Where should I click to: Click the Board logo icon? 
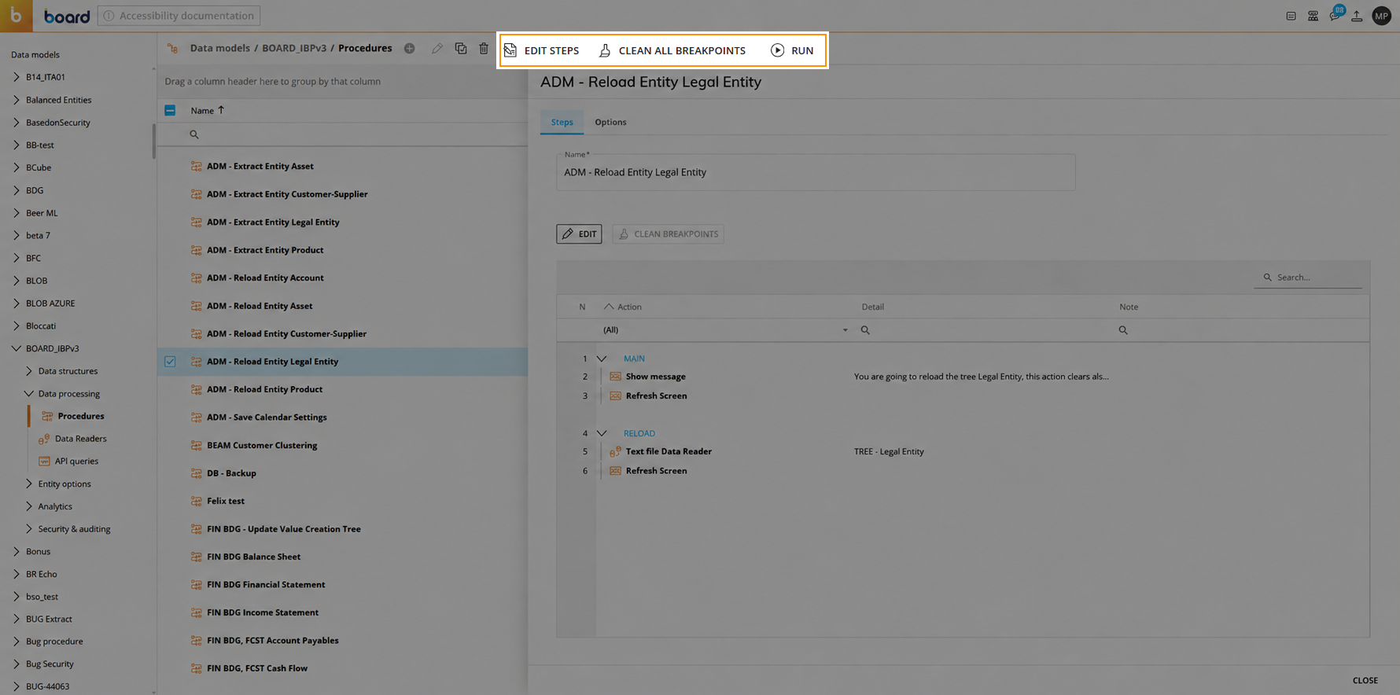(16, 16)
